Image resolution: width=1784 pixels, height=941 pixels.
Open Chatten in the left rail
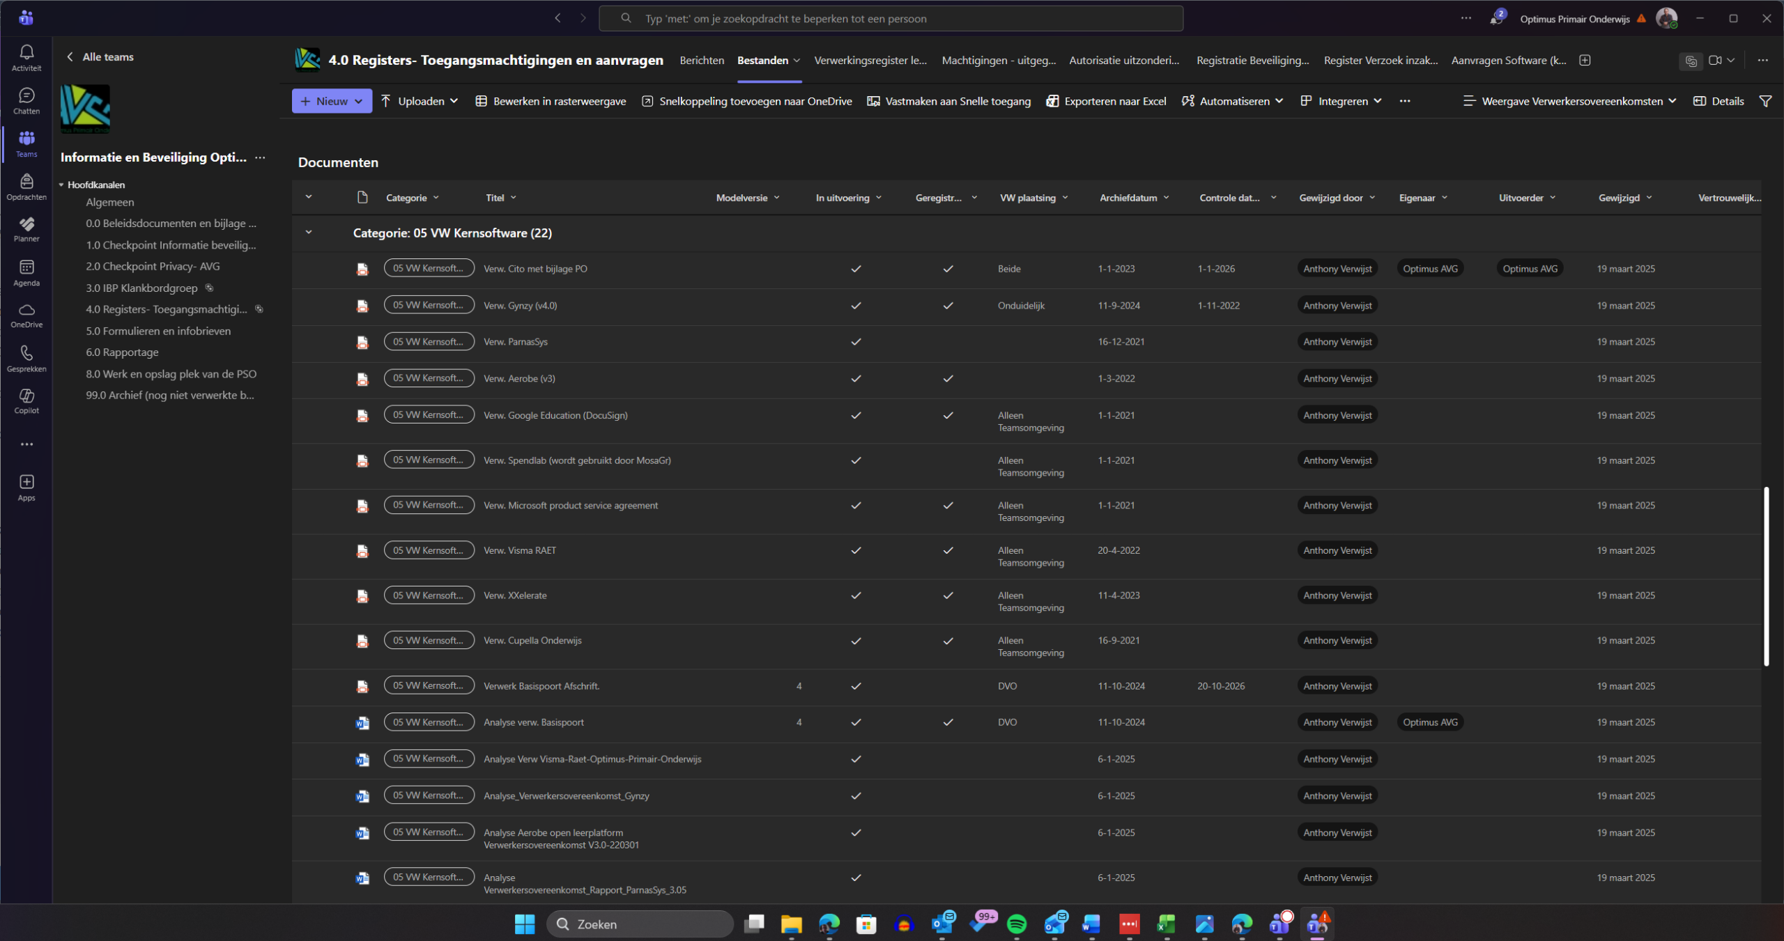click(26, 100)
